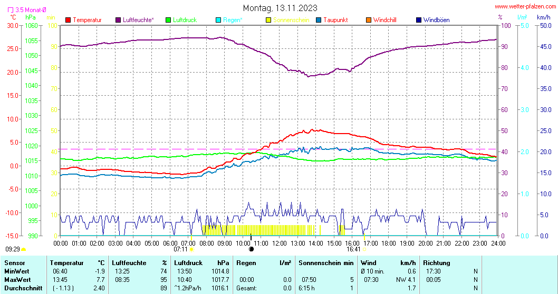Screen dimensions: 558x294
Task: Click the black moon phase icon below the time axis
Action: point(251,249)
